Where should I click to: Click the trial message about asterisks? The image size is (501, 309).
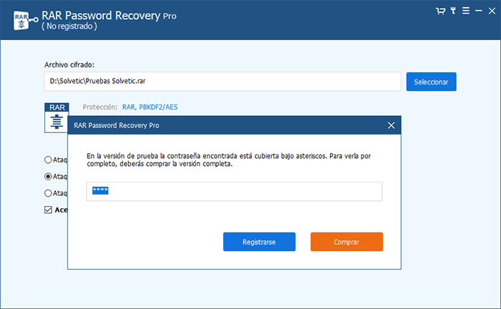pos(229,160)
